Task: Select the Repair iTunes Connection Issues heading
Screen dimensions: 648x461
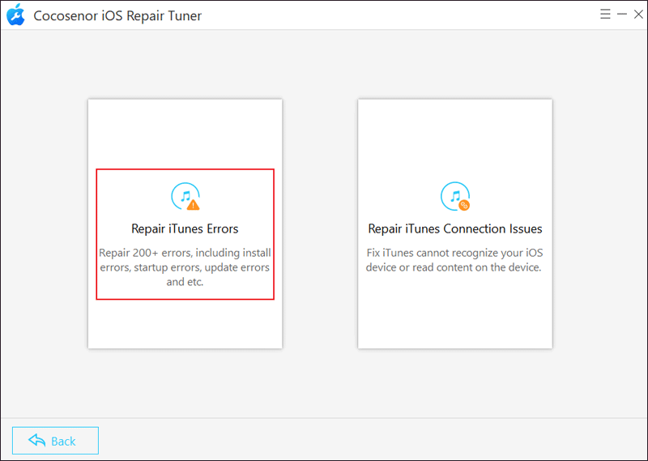Action: (455, 228)
